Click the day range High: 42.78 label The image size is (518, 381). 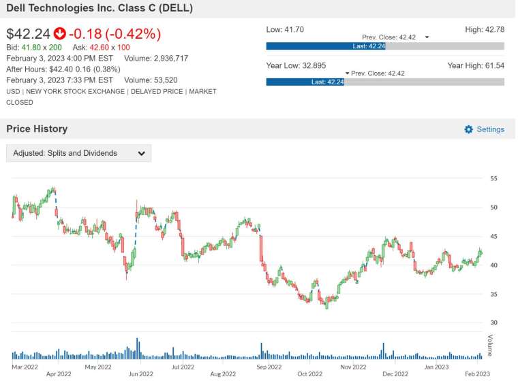pyautogui.click(x=485, y=29)
